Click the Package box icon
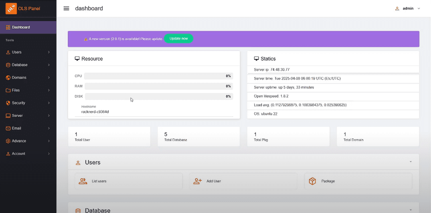 [312, 181]
